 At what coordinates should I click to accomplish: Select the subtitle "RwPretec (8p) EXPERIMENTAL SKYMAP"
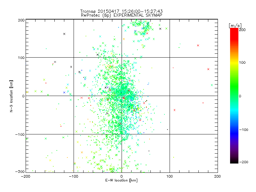point(122,15)
